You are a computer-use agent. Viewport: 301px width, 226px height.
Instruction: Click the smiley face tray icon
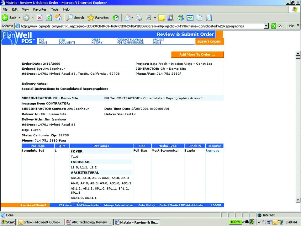pos(264,222)
